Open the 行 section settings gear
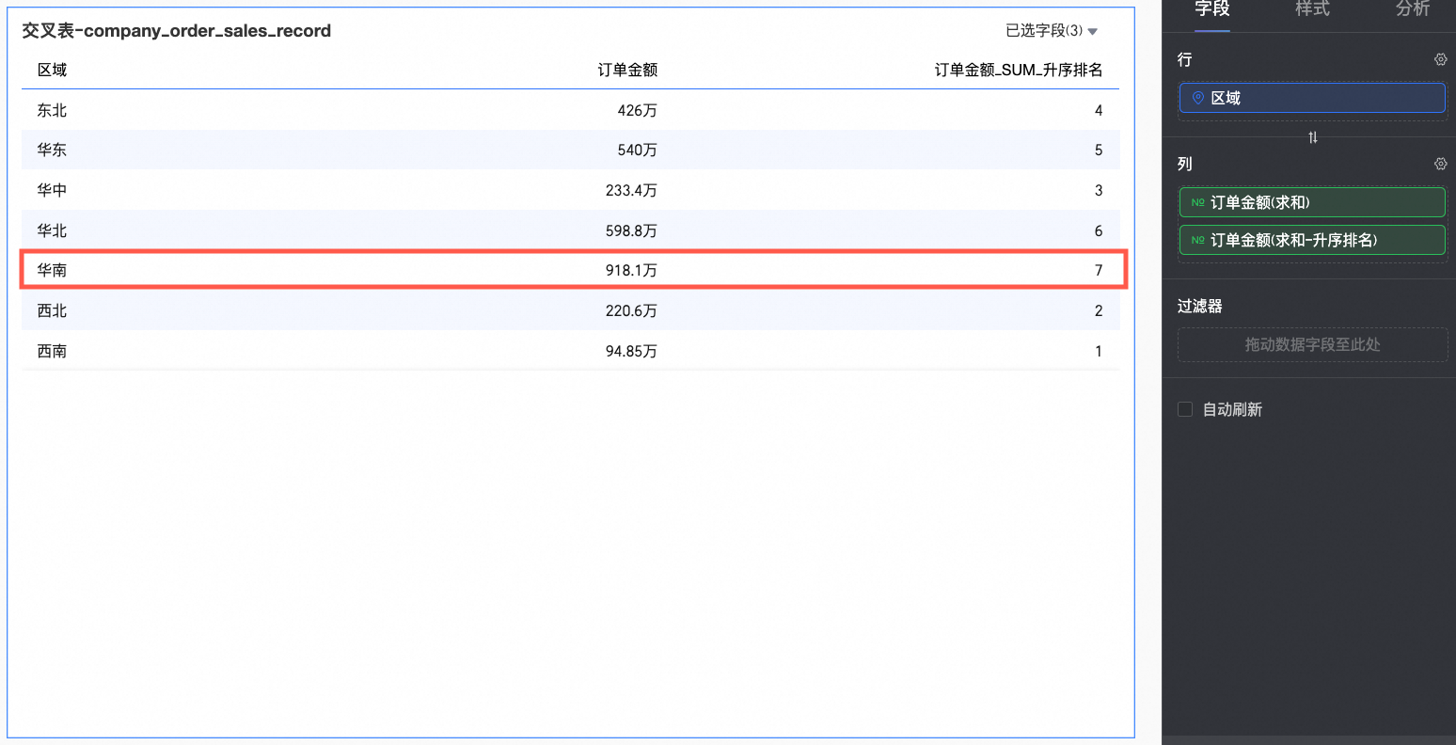The width and height of the screenshot is (1456, 745). (1440, 59)
